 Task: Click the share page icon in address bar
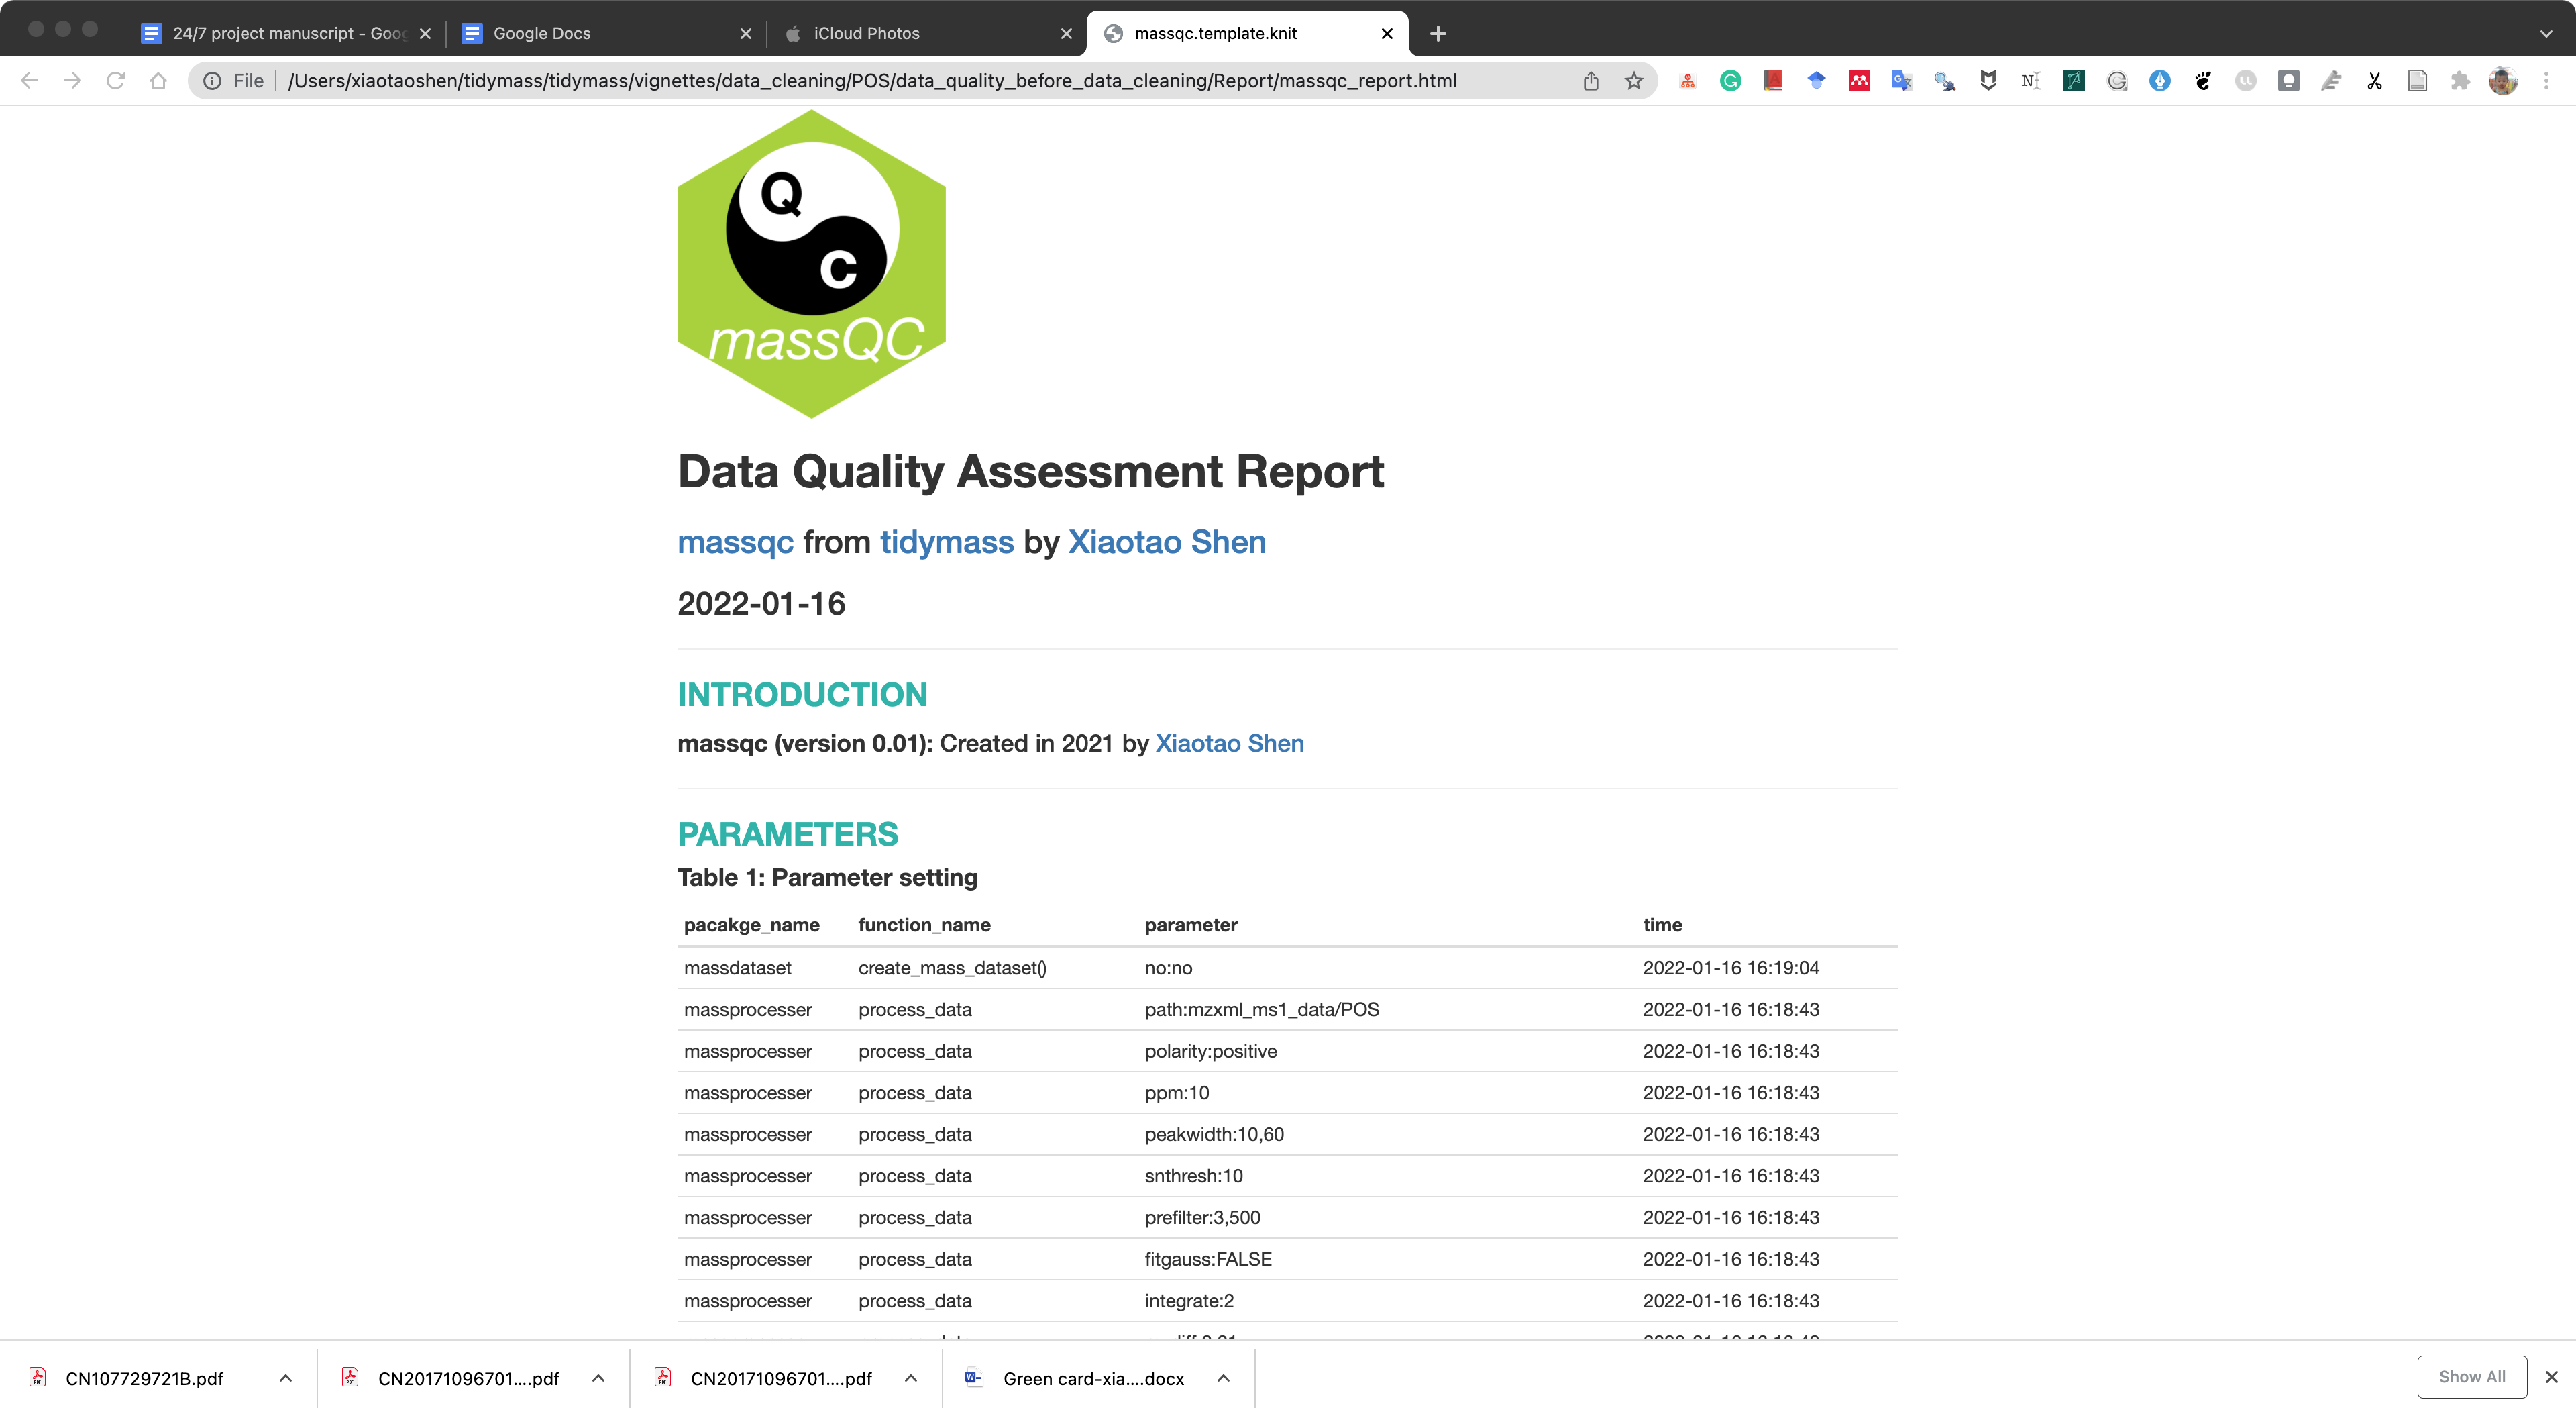[x=1591, y=81]
